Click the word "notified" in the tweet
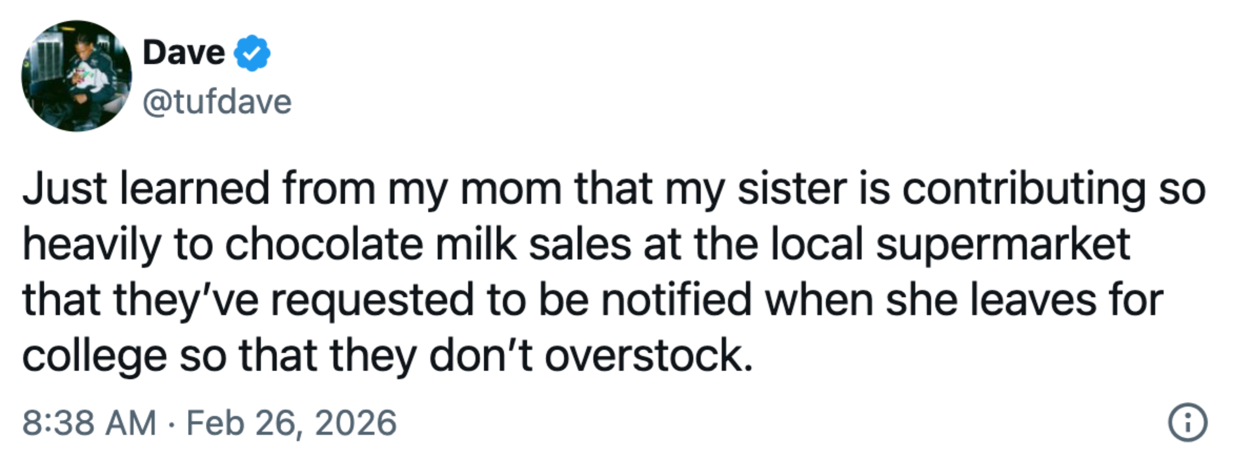This screenshot has width=1237, height=458. pyautogui.click(x=676, y=300)
